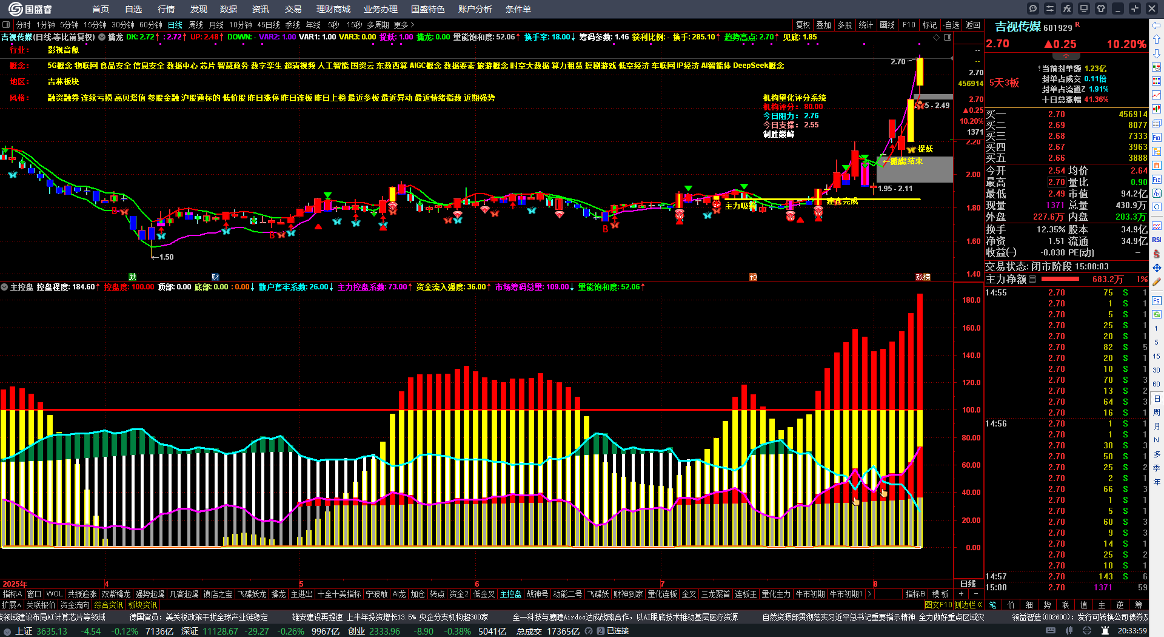This screenshot has width=1164, height=637.
Task: Click the RSI indicator icon in sidebar
Action: tap(1157, 240)
